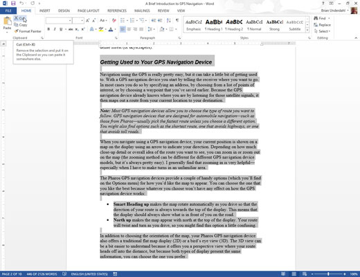360x277 pixels.
Task: Open the font name dropdown
Action: 70,21
